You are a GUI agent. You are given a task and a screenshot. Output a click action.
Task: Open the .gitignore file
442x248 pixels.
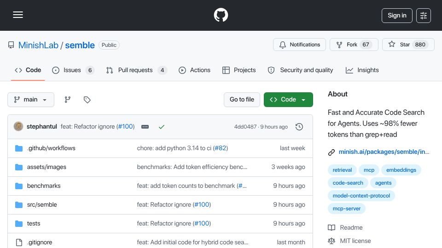[x=40, y=242]
